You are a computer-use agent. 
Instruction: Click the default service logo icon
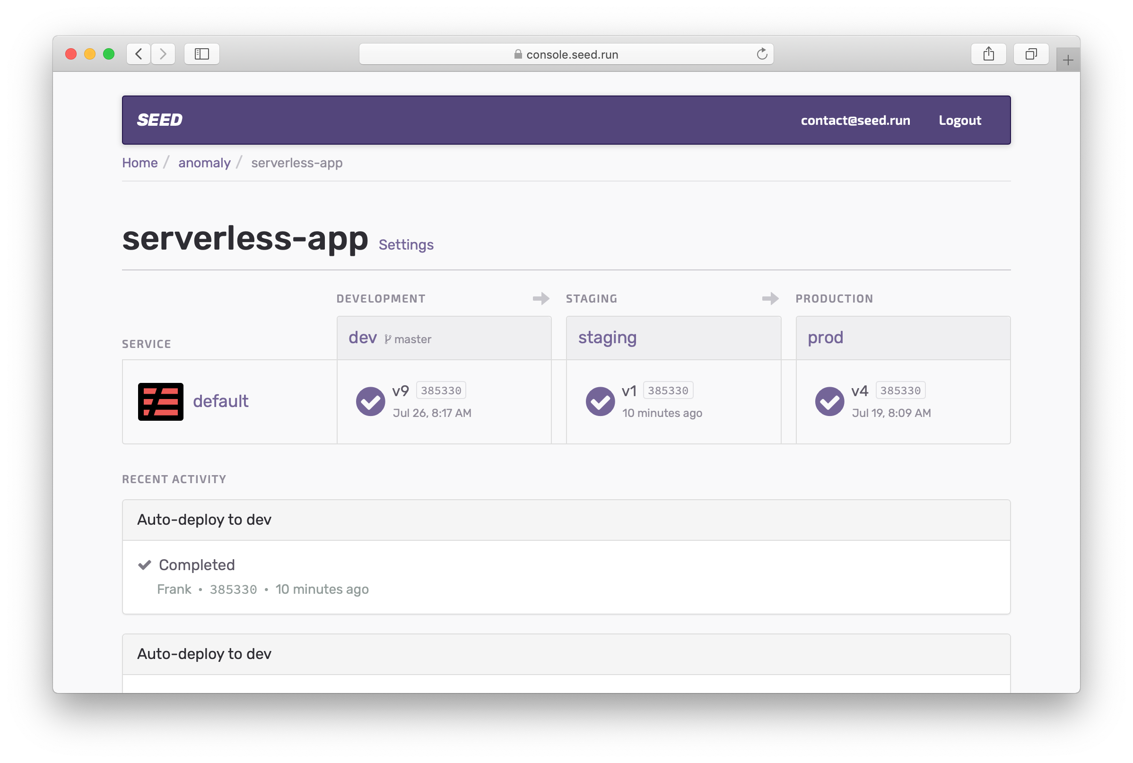pos(161,401)
